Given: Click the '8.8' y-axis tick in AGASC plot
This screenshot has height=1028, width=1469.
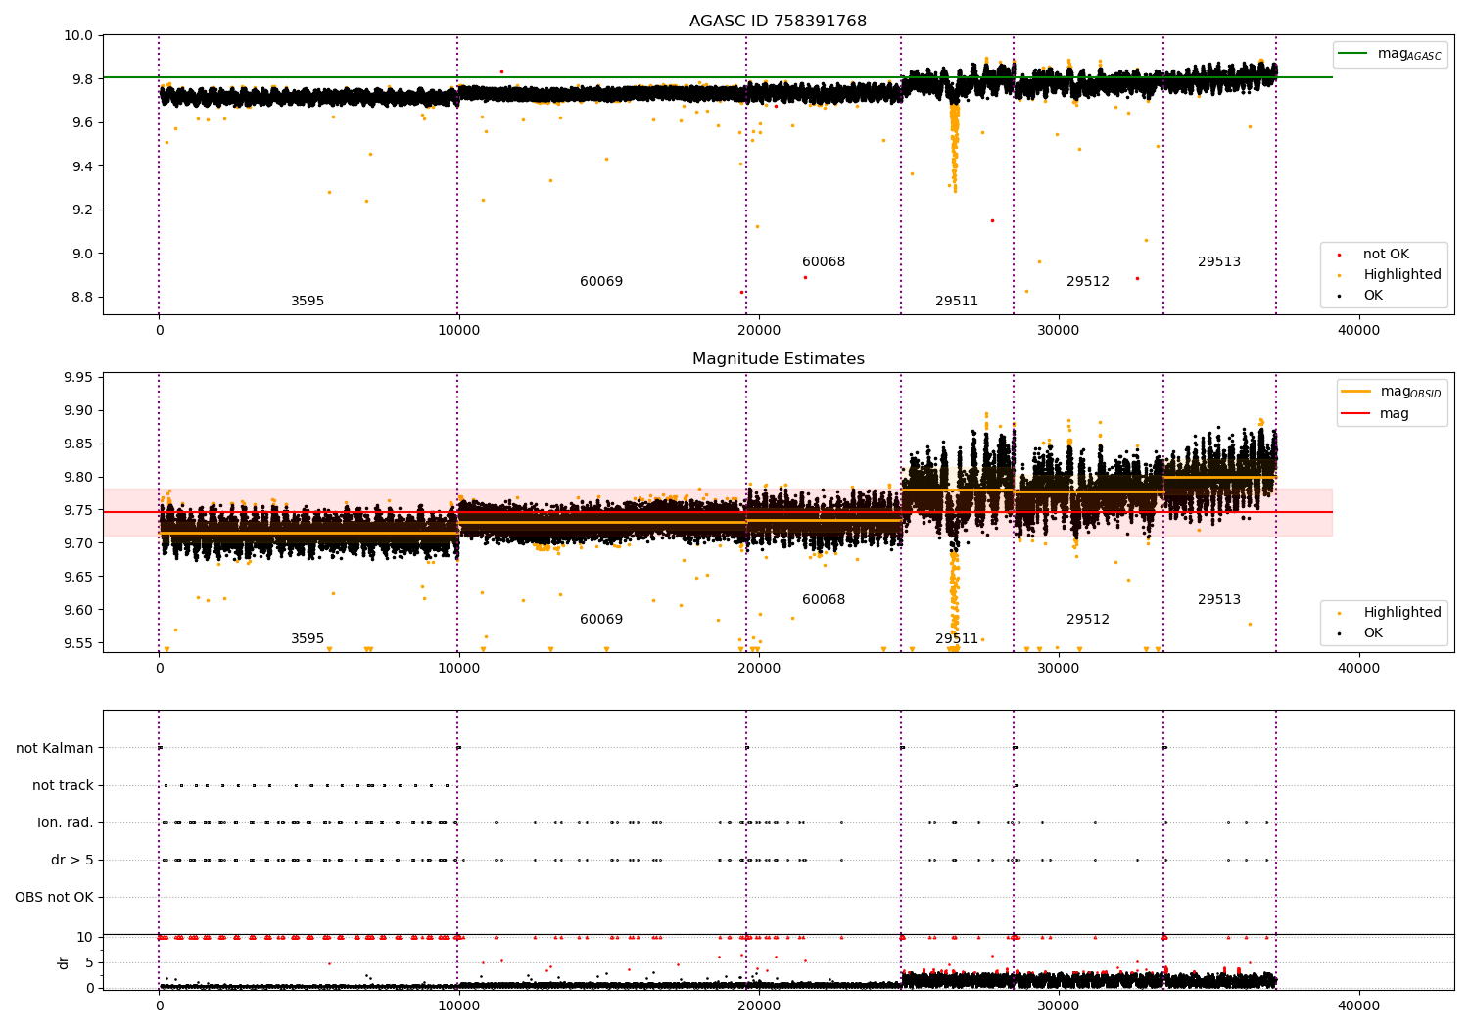Looking at the screenshot, I should pos(82,297).
